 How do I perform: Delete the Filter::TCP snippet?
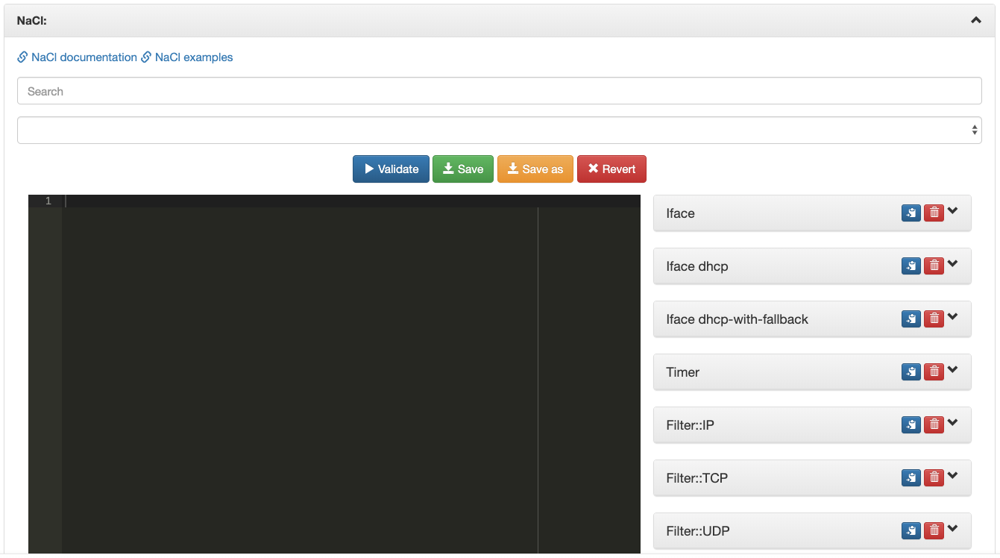tap(934, 477)
